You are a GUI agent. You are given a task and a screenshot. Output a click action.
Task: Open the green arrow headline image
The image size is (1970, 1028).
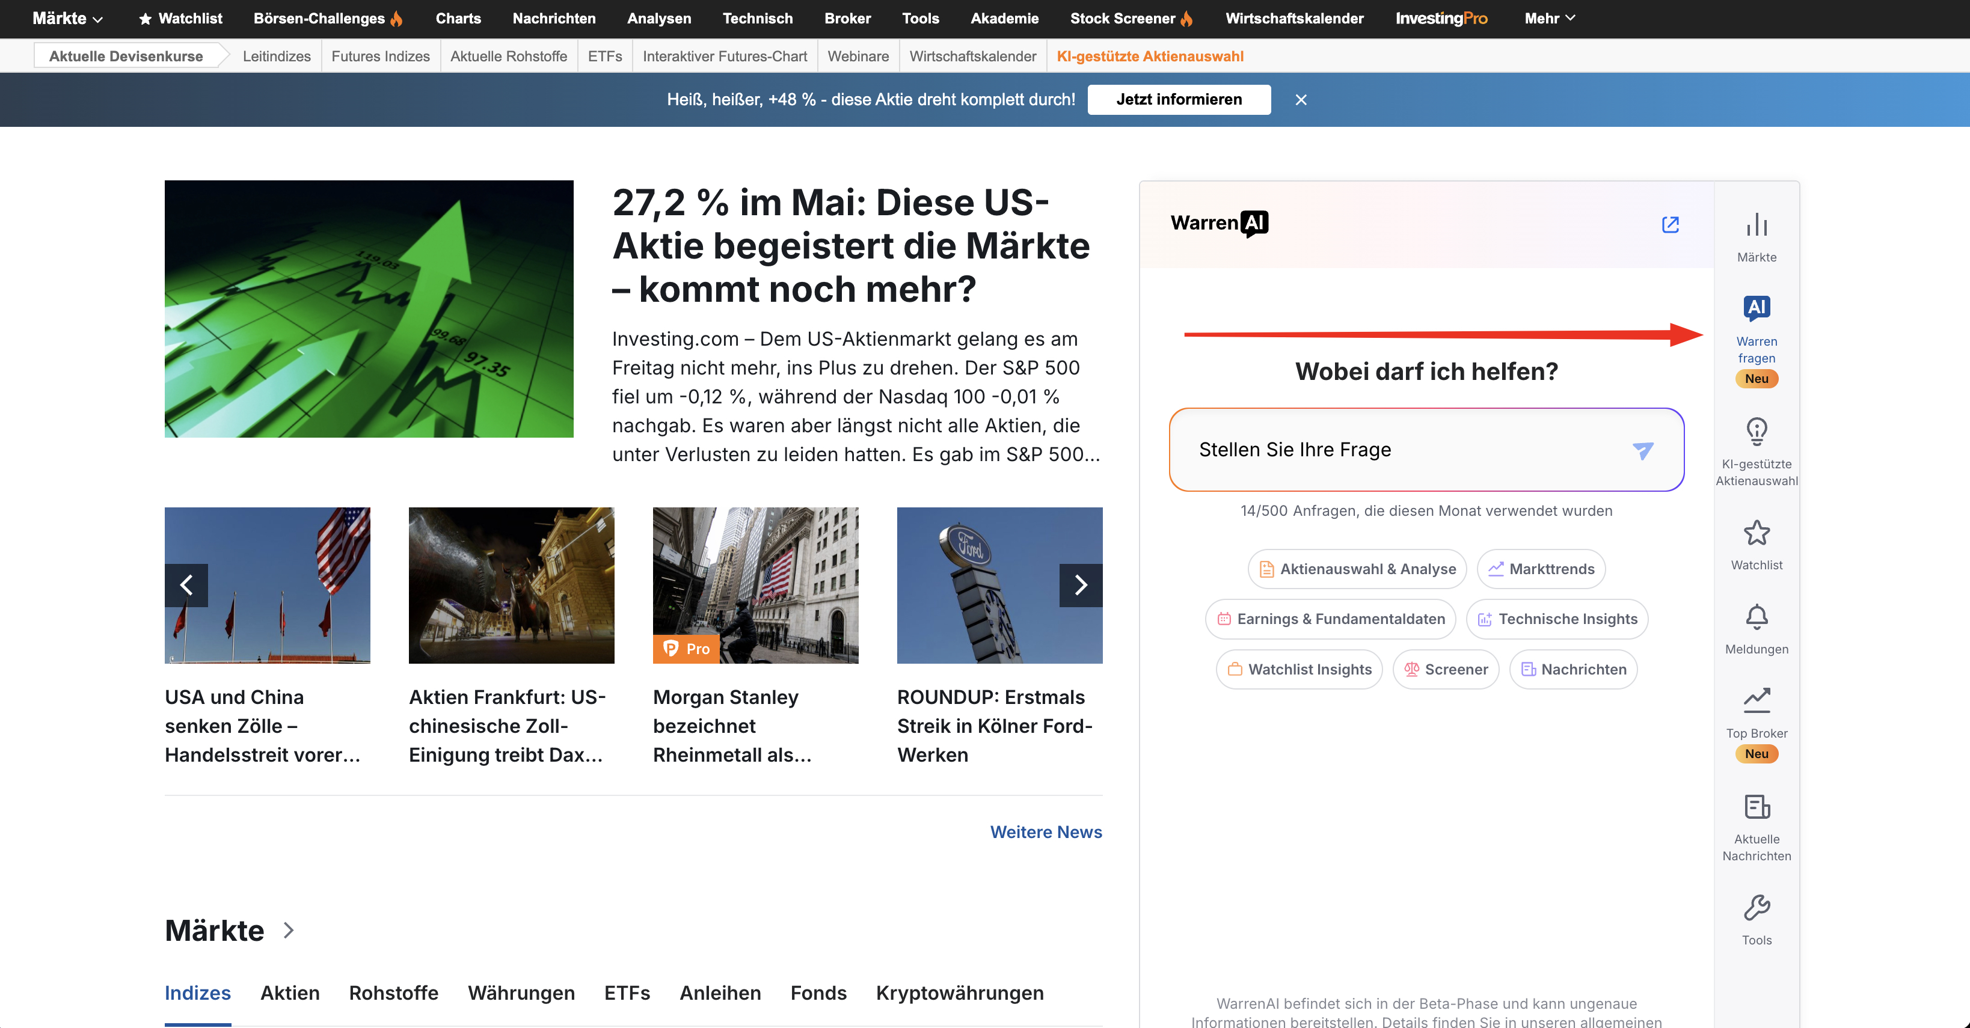[x=369, y=309]
